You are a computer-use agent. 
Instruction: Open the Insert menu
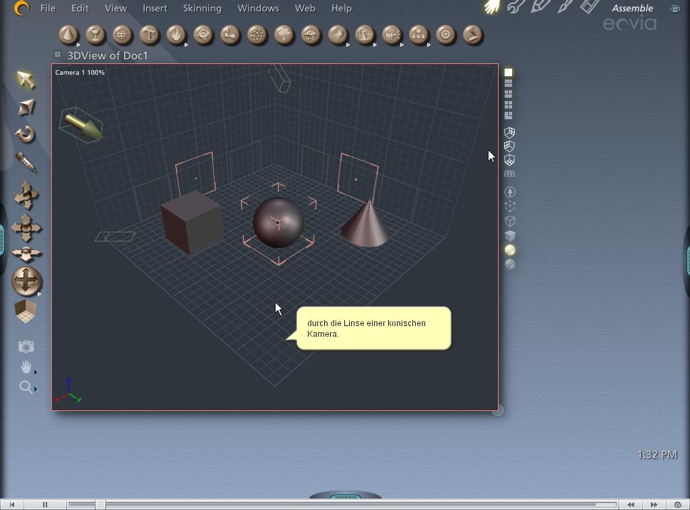(x=155, y=8)
